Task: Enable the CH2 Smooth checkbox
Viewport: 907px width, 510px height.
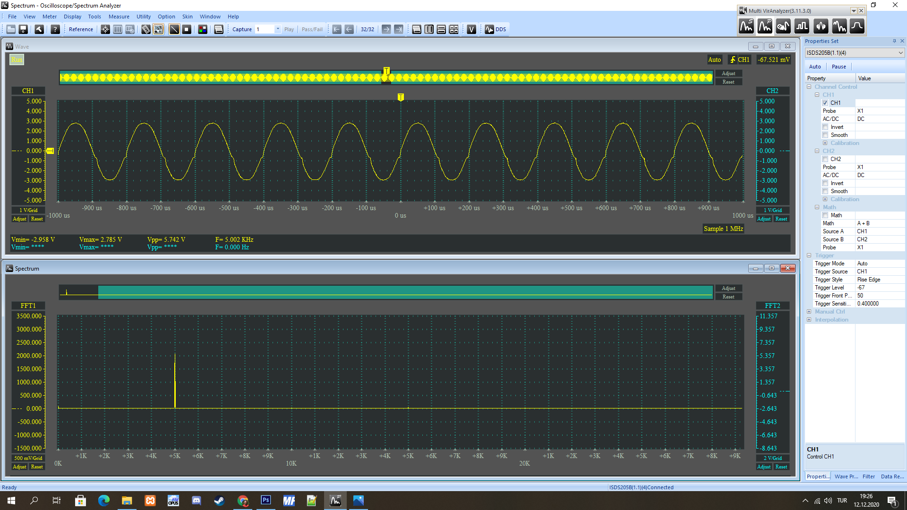Action: [825, 191]
